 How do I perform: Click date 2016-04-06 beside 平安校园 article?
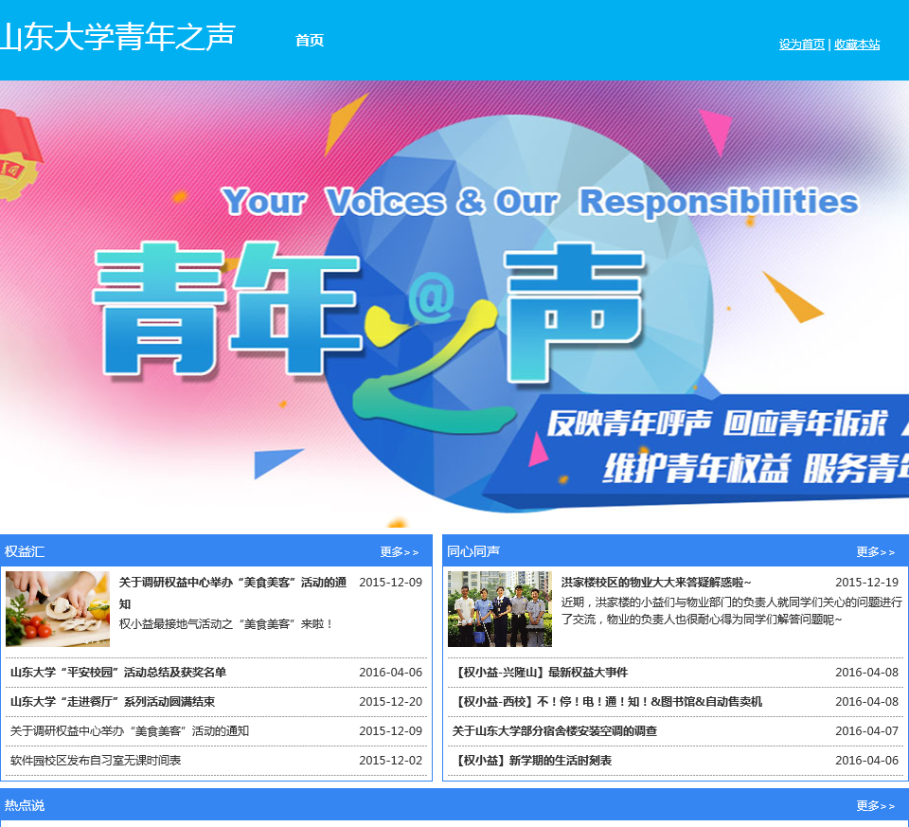(391, 673)
